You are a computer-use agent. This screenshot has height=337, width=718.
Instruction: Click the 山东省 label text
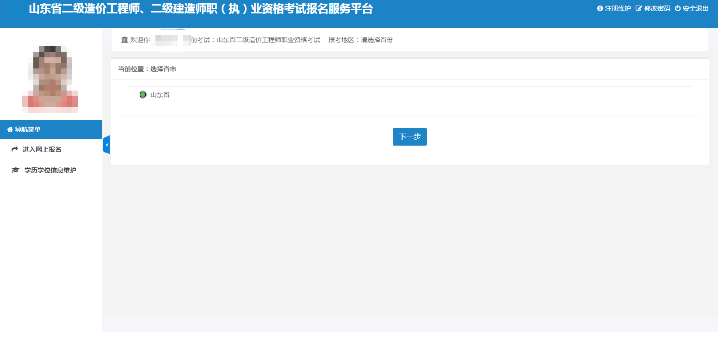(160, 95)
